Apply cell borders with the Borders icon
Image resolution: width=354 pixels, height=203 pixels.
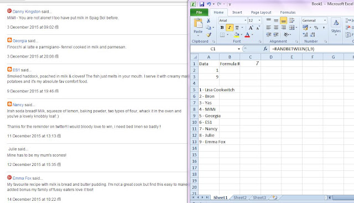(x=222, y=35)
